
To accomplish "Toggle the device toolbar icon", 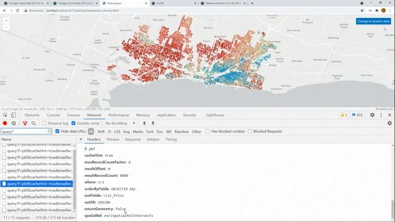I will click(x=13, y=115).
